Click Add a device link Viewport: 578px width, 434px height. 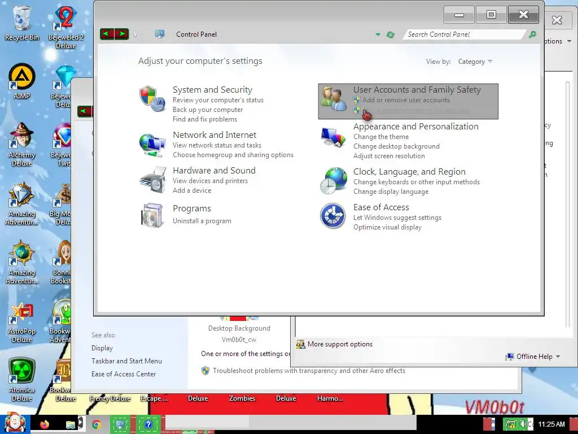click(192, 190)
